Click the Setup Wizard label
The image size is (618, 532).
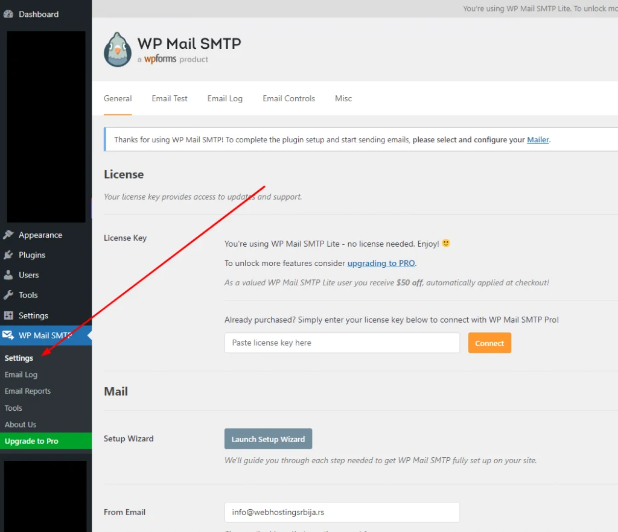[x=129, y=439]
